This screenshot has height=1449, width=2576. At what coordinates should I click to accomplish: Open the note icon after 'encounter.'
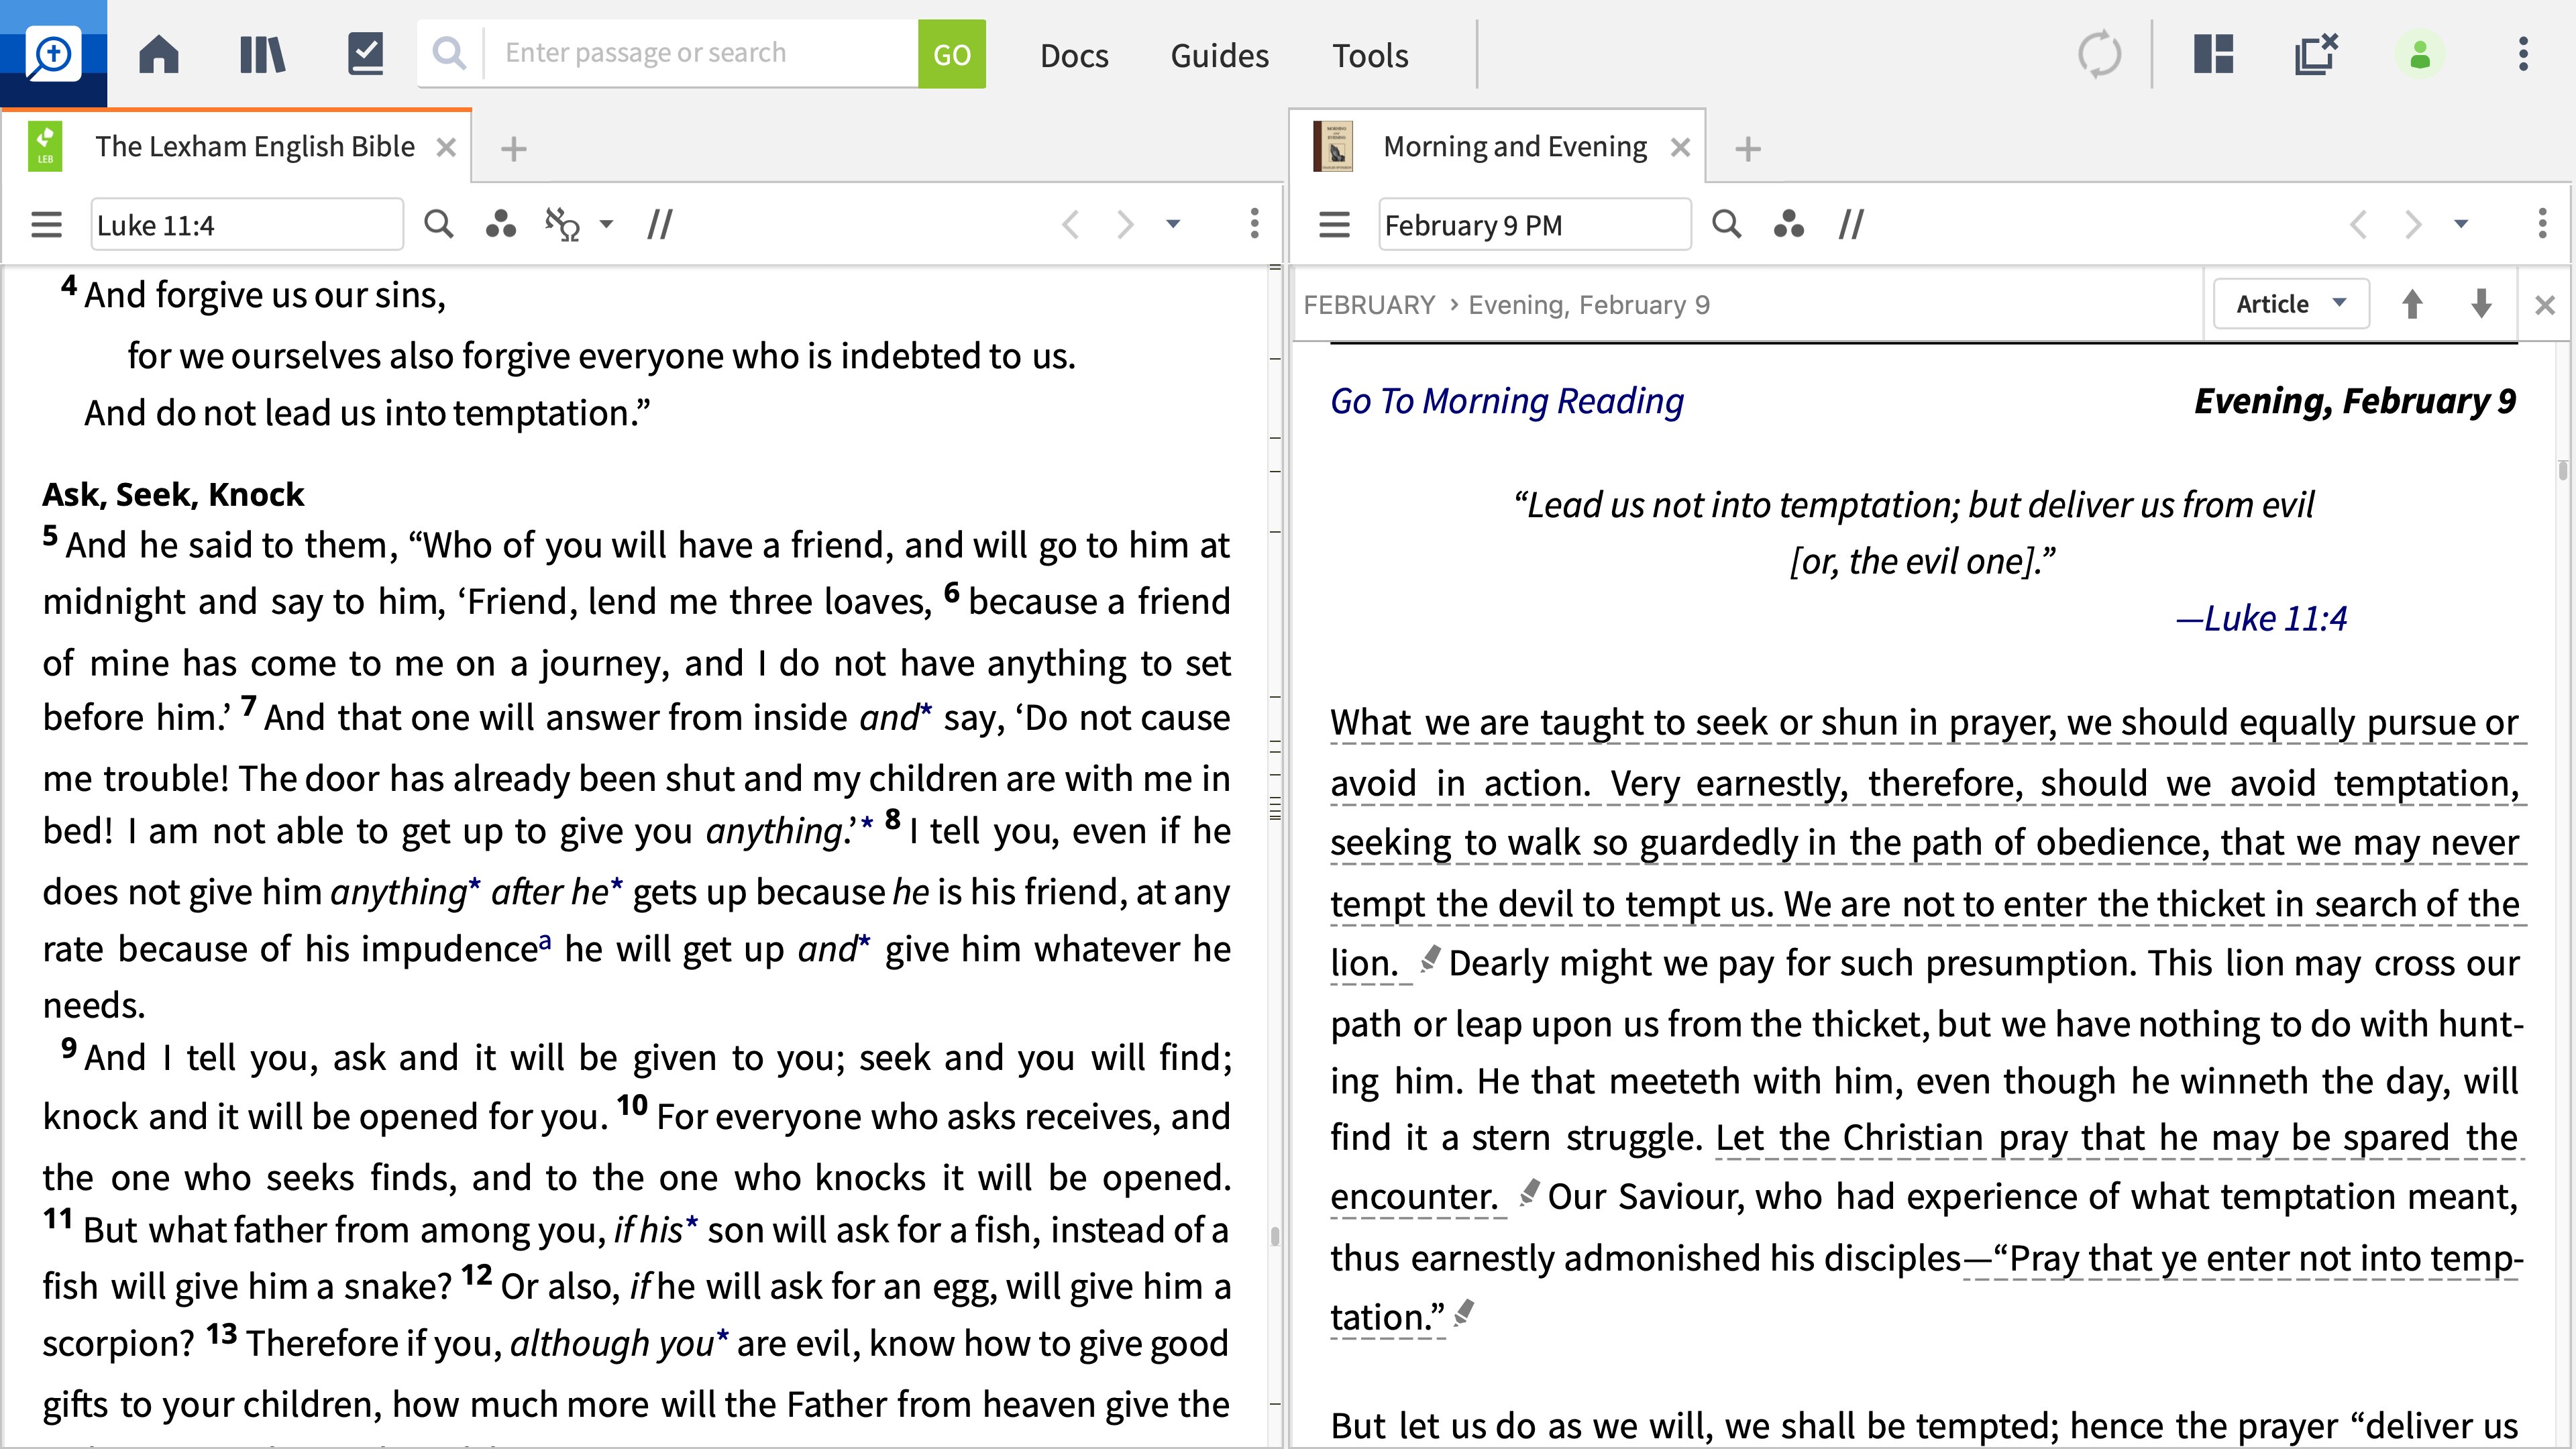click(1528, 1192)
